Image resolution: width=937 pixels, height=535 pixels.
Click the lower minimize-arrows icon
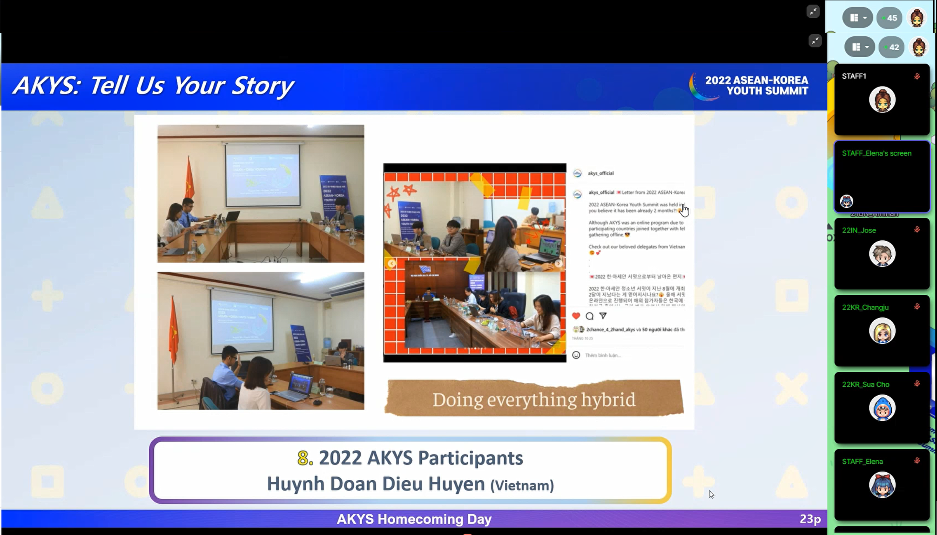pyautogui.click(x=815, y=40)
